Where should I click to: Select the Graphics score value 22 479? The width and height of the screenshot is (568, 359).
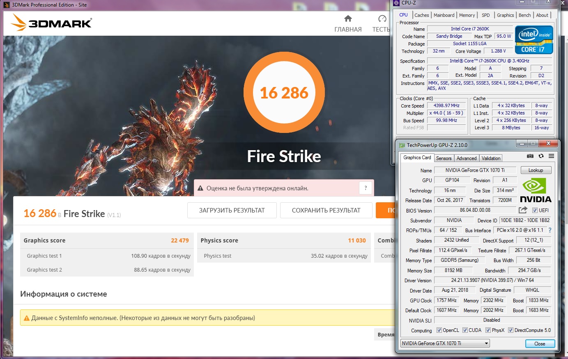coord(180,240)
